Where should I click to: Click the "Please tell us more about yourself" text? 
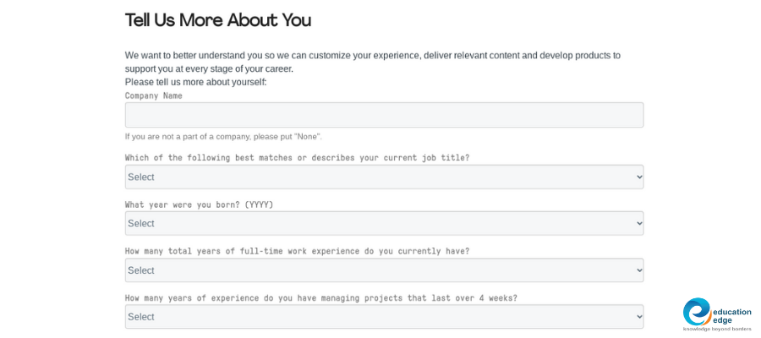pos(195,82)
